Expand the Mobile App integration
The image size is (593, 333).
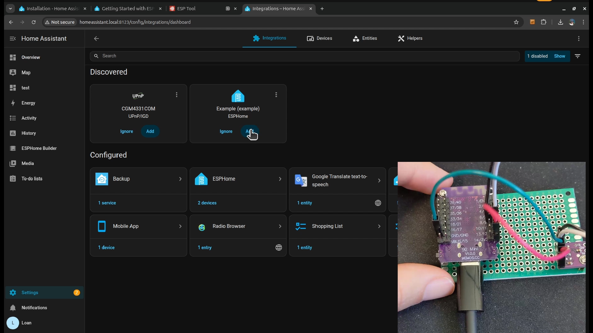(138, 226)
